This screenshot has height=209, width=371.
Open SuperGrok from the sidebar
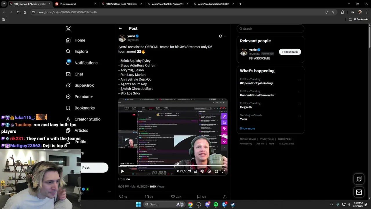(80, 85)
